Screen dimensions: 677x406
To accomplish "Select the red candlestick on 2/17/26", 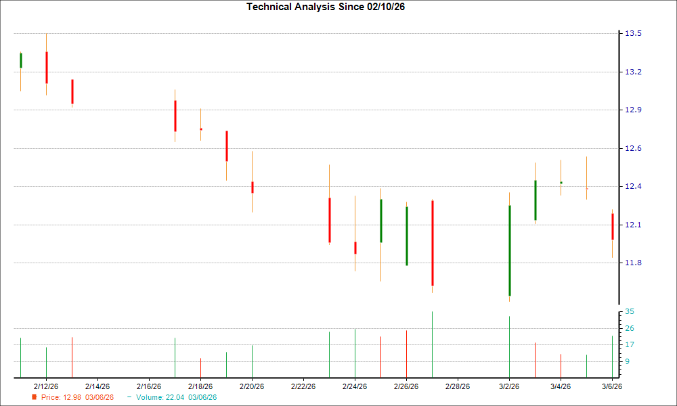I will pyautogui.click(x=175, y=115).
